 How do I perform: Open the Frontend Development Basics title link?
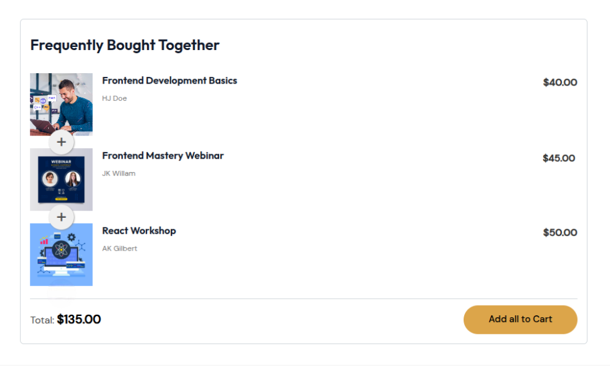[x=170, y=81]
